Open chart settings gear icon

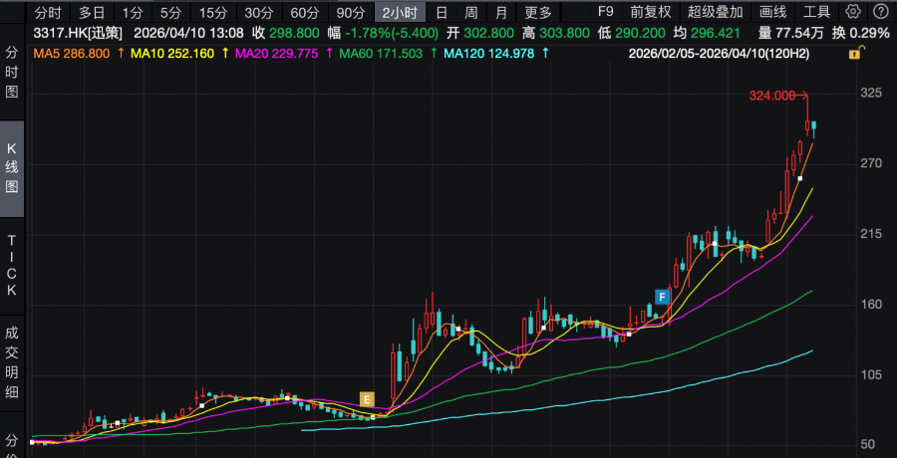853,12
